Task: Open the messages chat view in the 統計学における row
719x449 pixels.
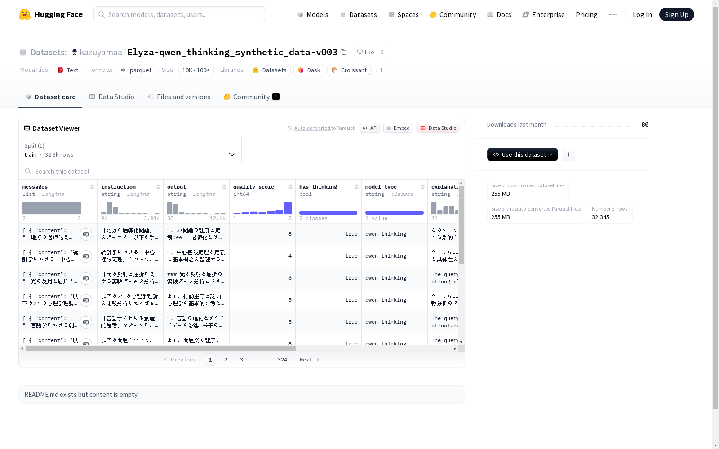Action: click(86, 256)
